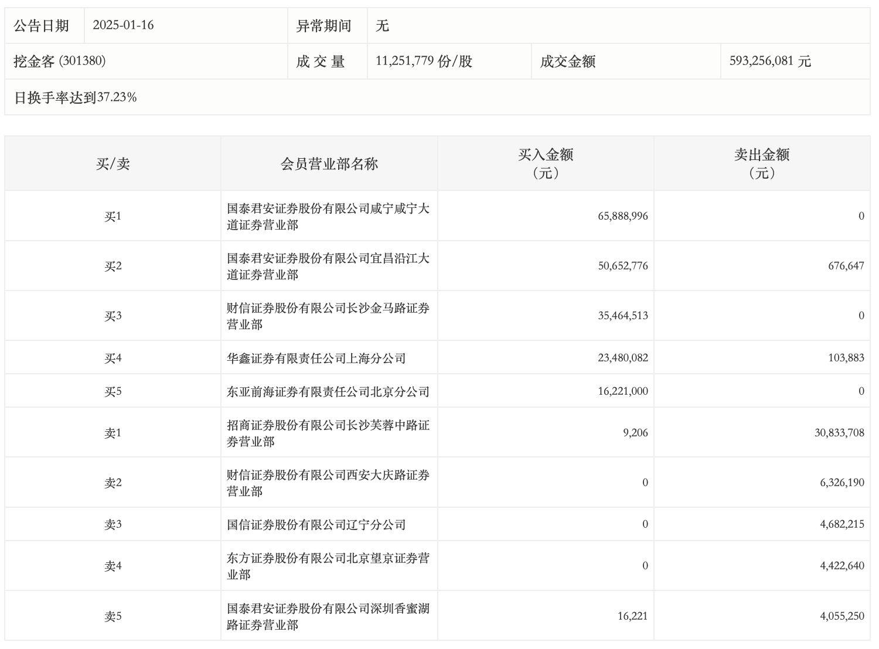879x649 pixels.
Task: Open 招商证券 长沙芙蓉中路证券营业部 entry
Action: 328,433
